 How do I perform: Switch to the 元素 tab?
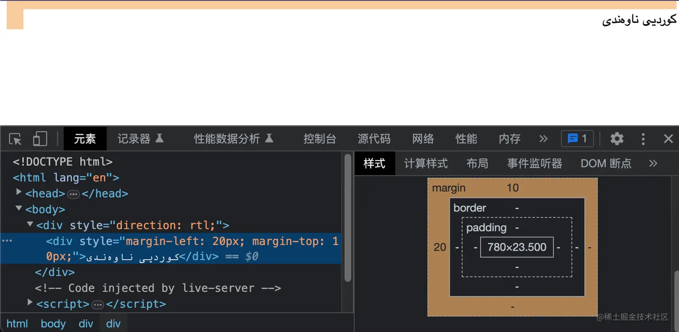85,139
